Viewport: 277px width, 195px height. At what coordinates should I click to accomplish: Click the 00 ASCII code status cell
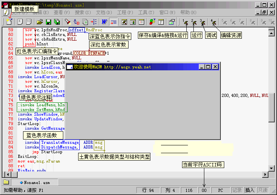[204, 190]
